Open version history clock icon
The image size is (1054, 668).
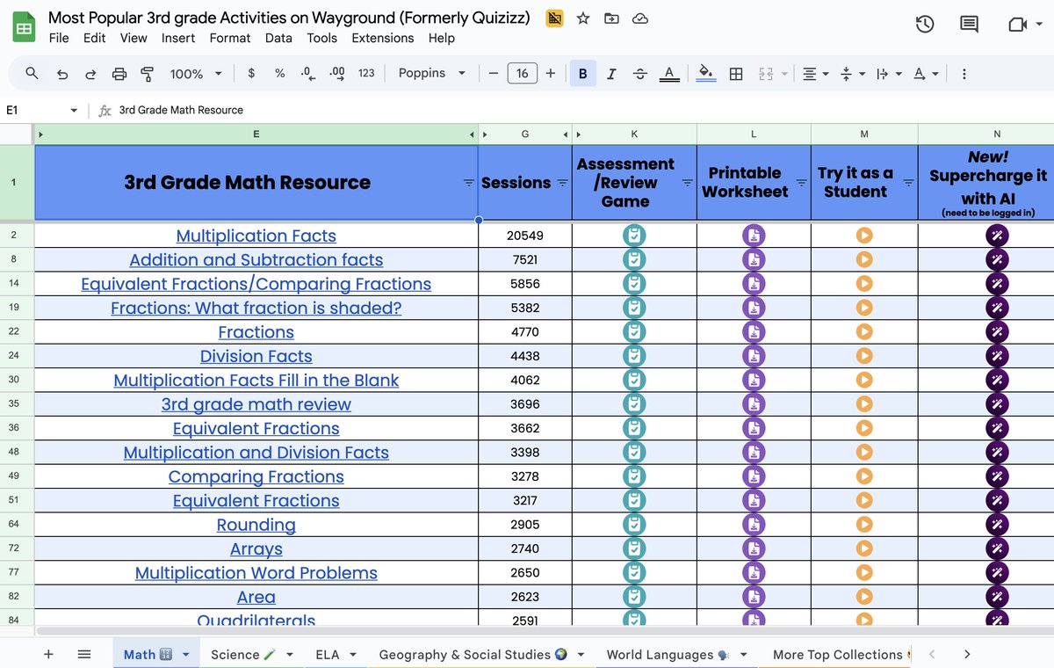925,25
